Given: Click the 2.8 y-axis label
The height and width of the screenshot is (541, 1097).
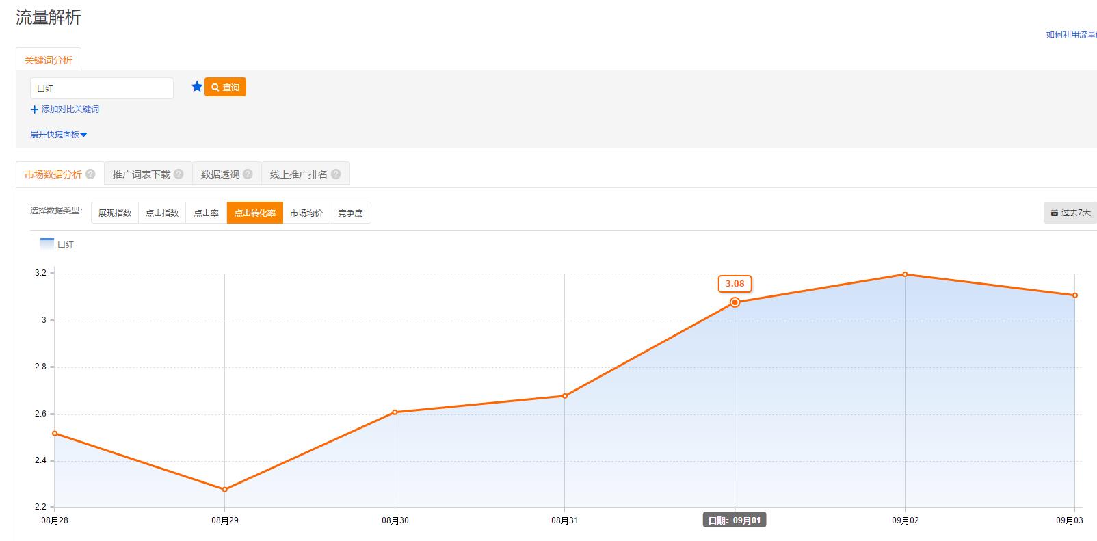Looking at the screenshot, I should [40, 367].
